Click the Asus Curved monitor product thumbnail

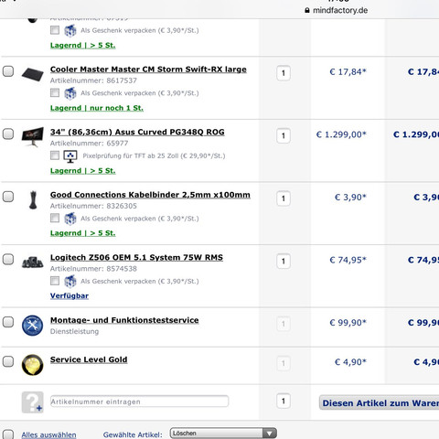click(x=32, y=137)
